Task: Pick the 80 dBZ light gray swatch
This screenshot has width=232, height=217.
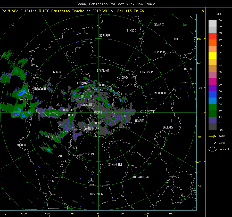Action: point(212,23)
